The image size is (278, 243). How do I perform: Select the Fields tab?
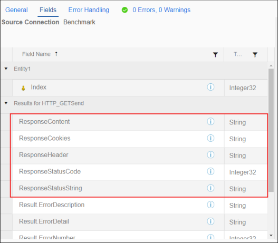click(x=48, y=10)
